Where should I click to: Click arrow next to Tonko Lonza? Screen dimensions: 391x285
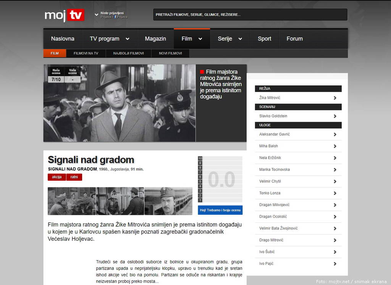(335, 193)
